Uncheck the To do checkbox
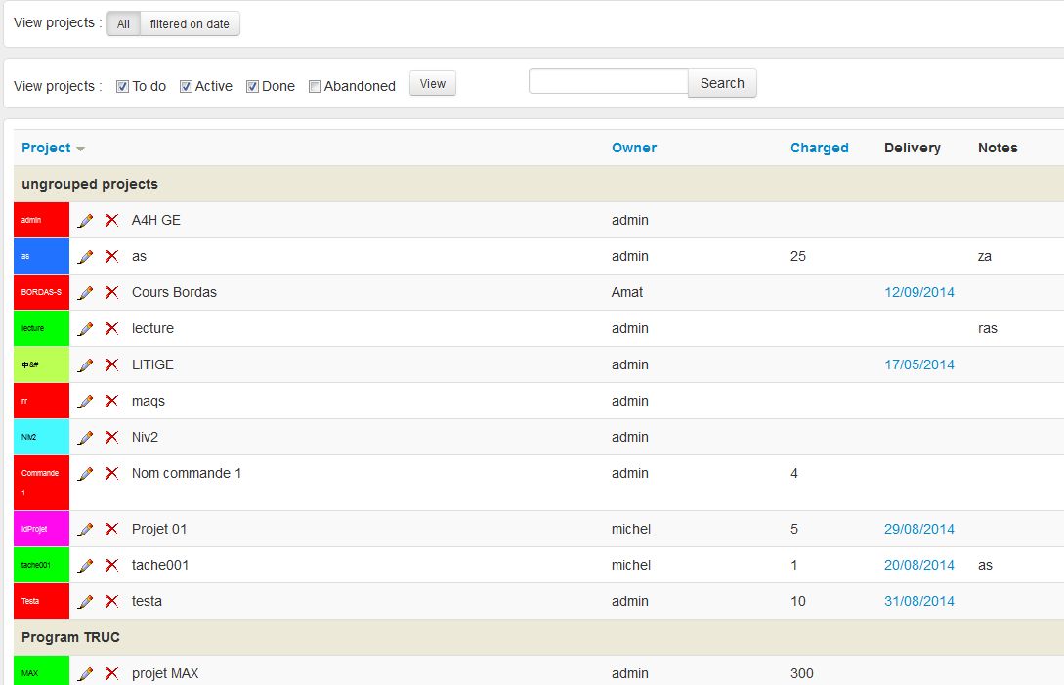 (x=122, y=86)
